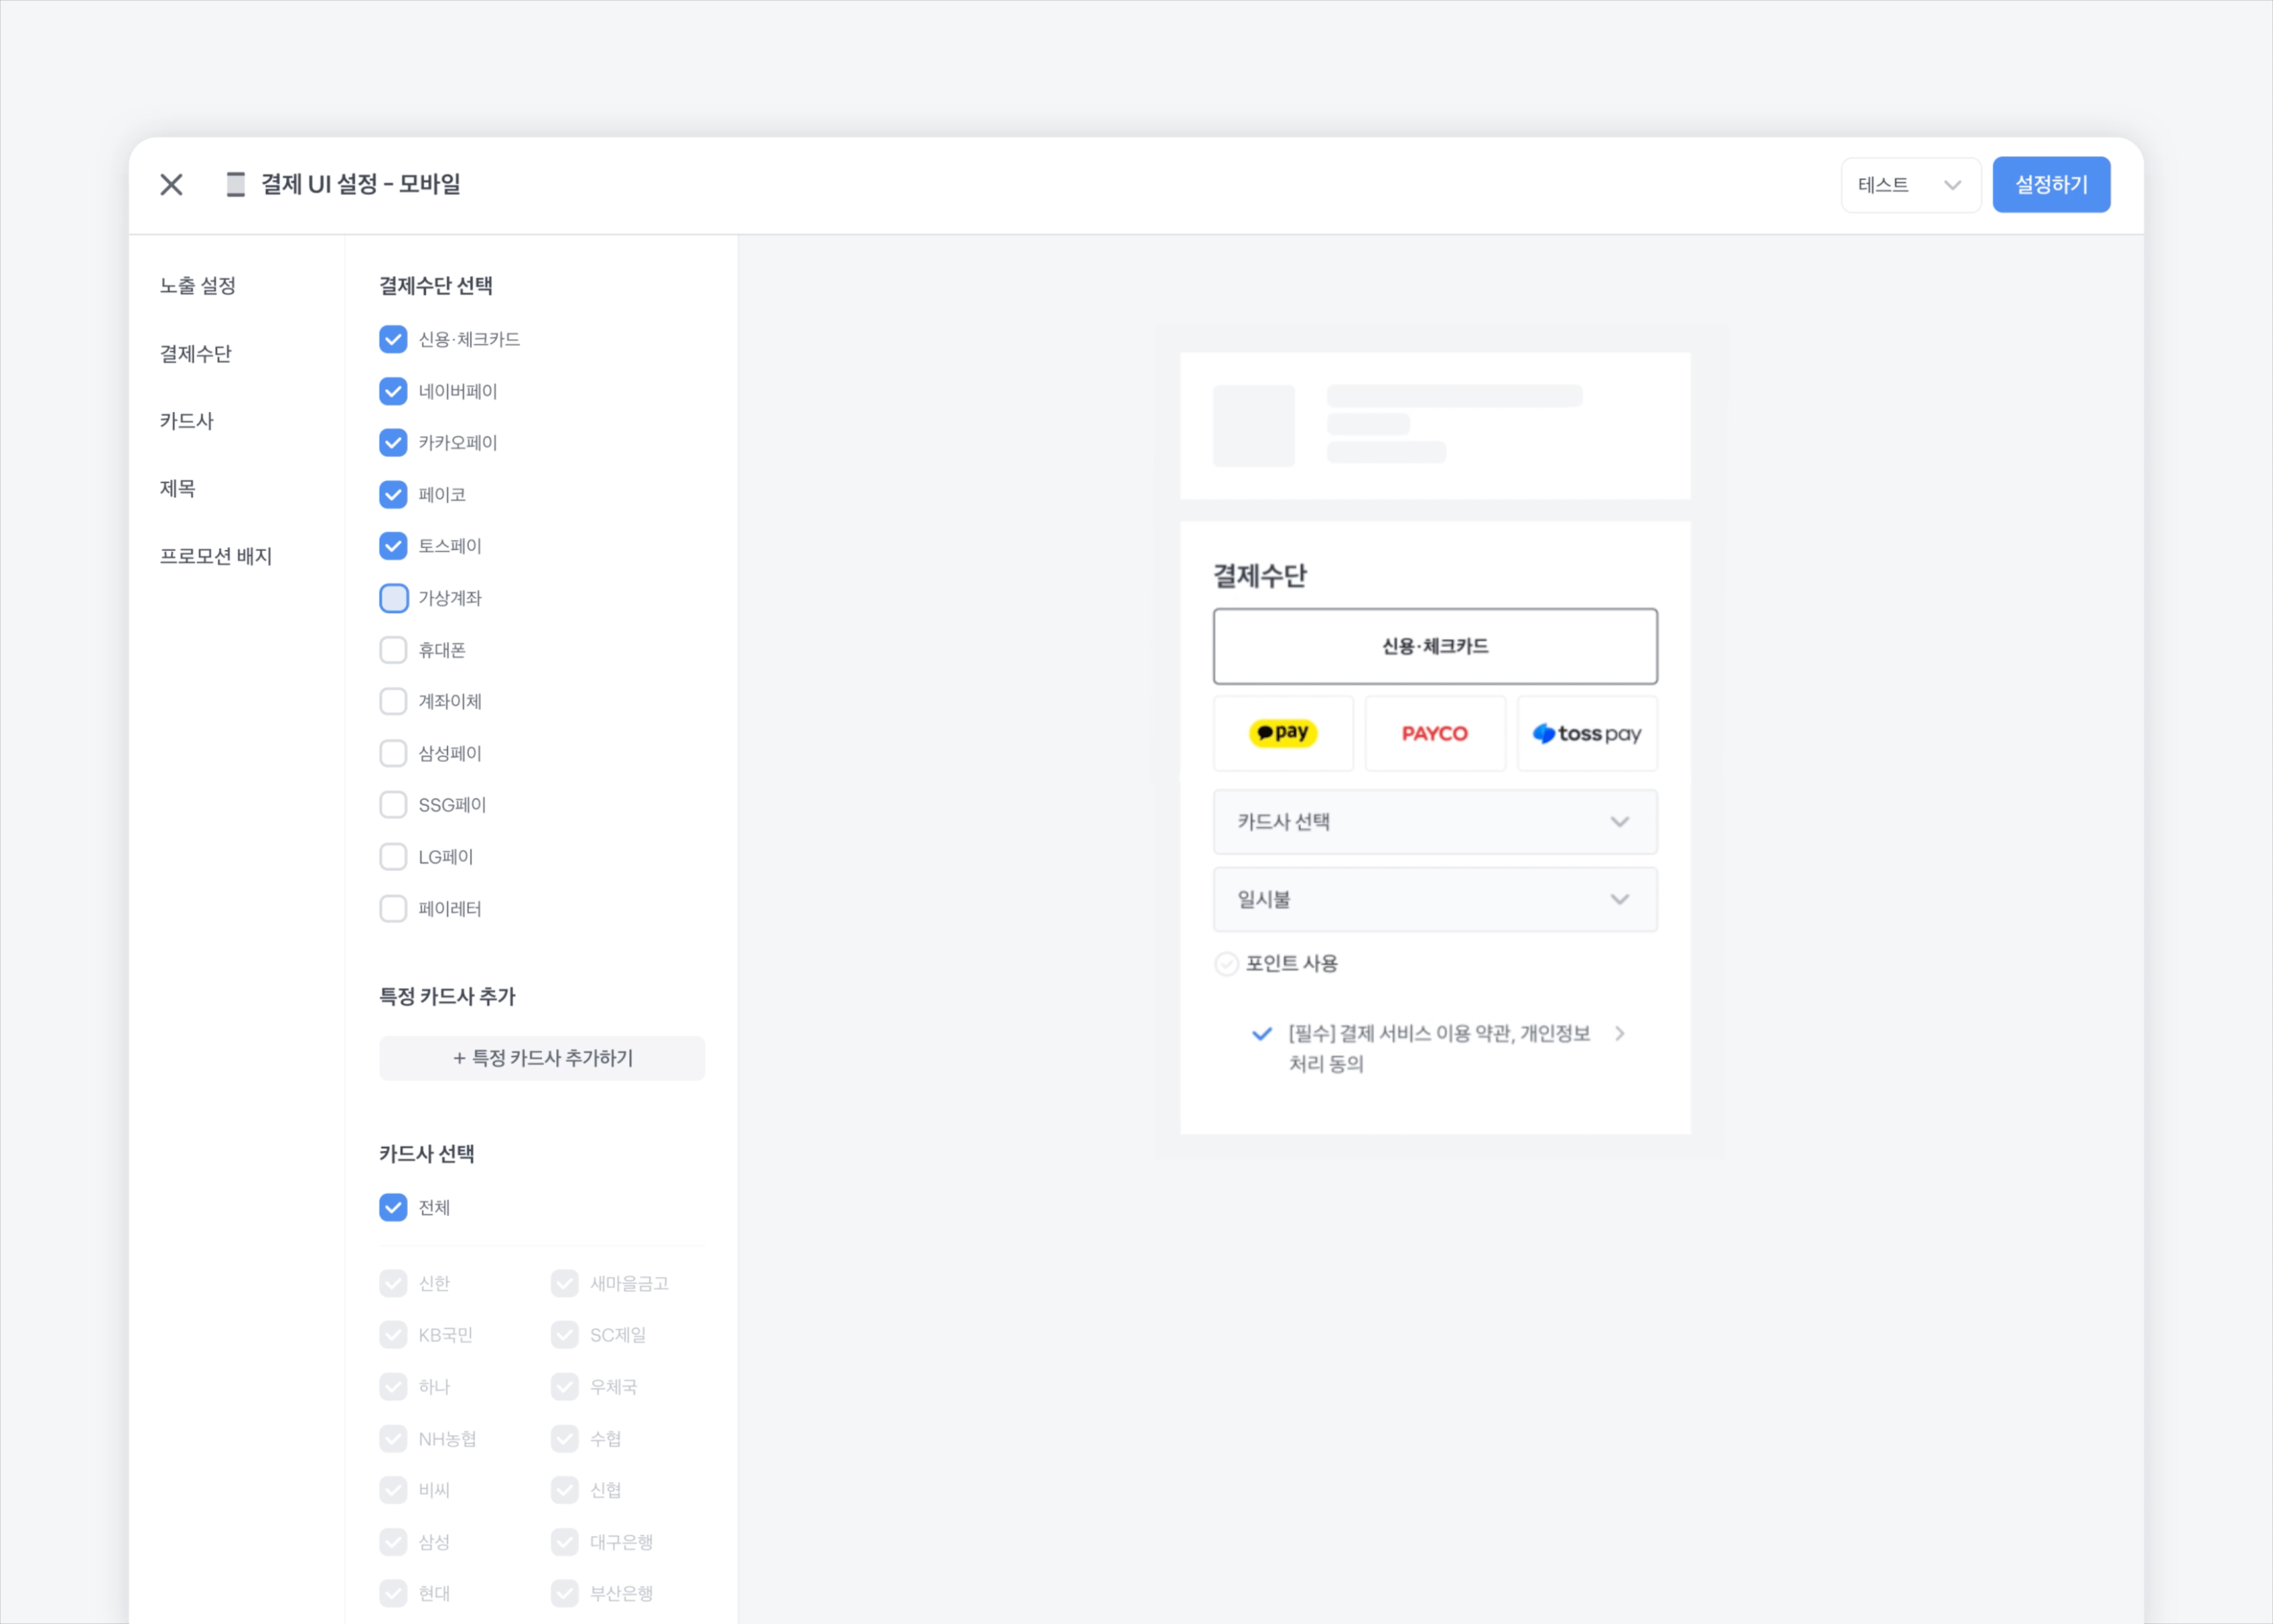Select the toss pay logo button
Screen dimensions: 2273x1624
pos(1586,733)
